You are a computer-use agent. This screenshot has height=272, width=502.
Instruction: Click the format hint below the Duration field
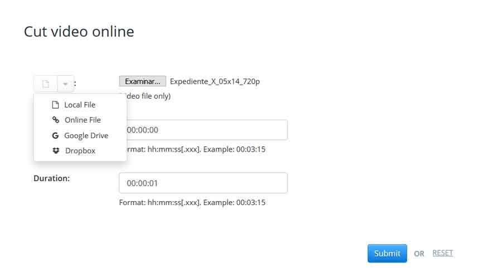pyautogui.click(x=192, y=202)
